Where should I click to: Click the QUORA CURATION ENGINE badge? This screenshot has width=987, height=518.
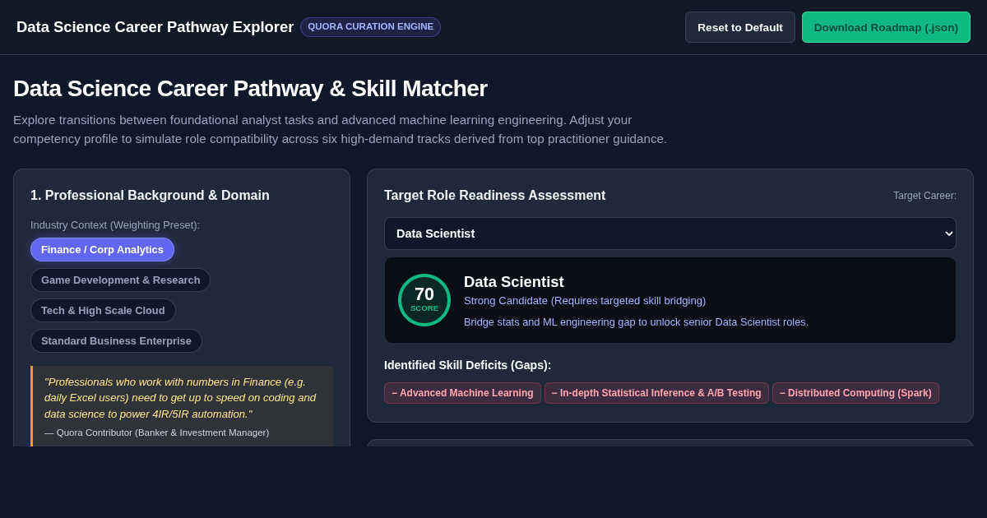coord(370,27)
